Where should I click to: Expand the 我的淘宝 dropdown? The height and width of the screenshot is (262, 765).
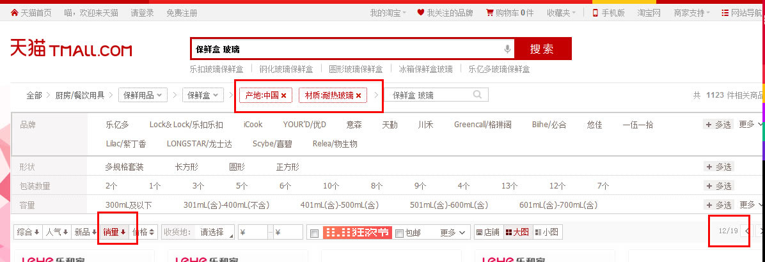pos(388,13)
